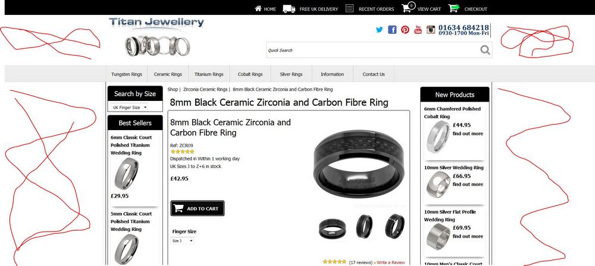Open the Instagram camera icon
The image size is (595, 266).
431,30
